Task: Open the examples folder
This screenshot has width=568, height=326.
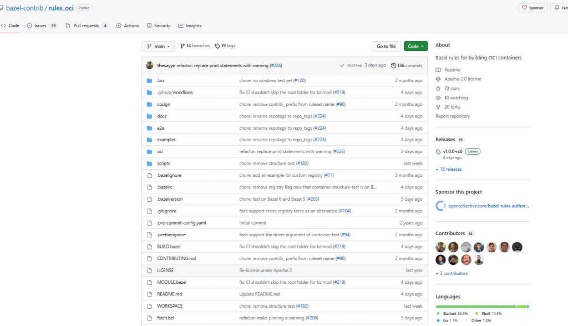Action: click(166, 140)
